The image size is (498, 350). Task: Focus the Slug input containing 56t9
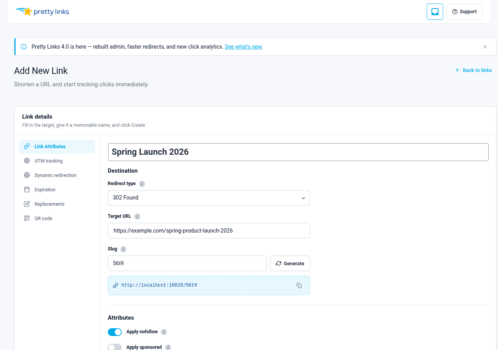click(x=187, y=263)
